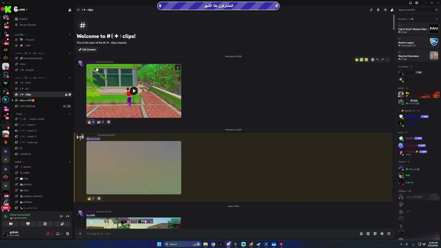This screenshot has width=441, height=248.
Task: Collapse the GANG channel category
Action: [x=19, y=162]
